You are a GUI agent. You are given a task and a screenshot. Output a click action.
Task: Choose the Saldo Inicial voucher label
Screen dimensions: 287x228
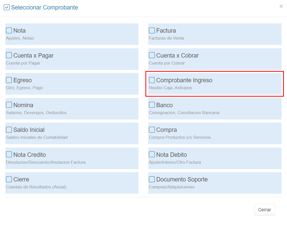29,130
